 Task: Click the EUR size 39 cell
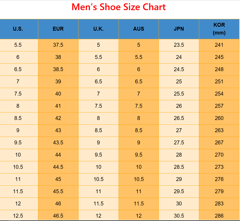(58, 82)
